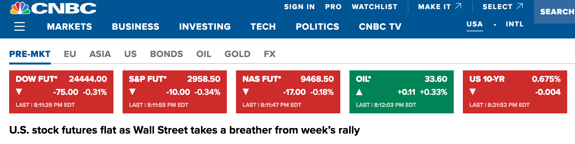Viewport: 575px width, 144px height.
Task: Open the Watchlist link
Action: pos(375,7)
